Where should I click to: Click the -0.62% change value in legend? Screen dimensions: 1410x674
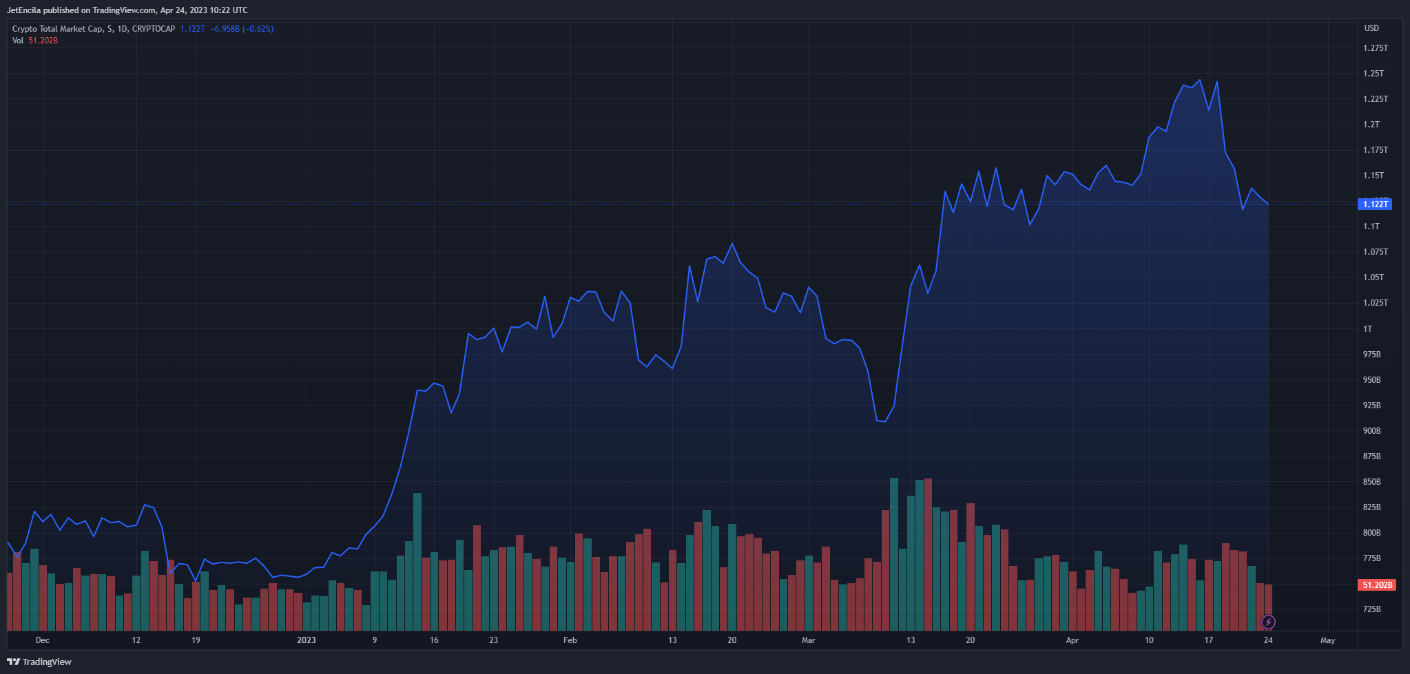[260, 29]
